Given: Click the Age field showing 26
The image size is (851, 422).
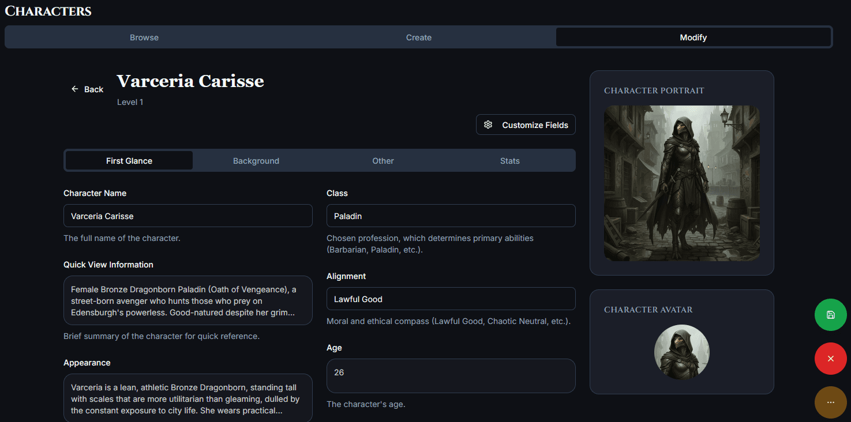Looking at the screenshot, I should pyautogui.click(x=451, y=376).
